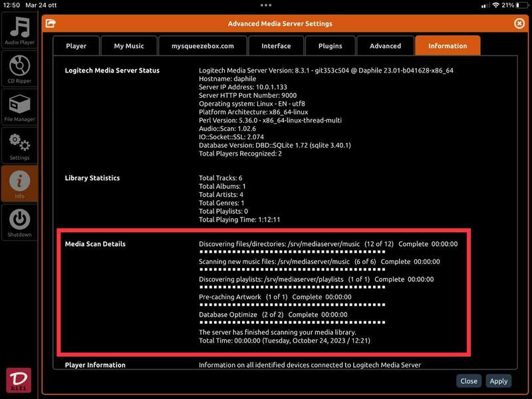Launch the CD Ripper tool
Screen dimensions: 532x399
point(19,70)
